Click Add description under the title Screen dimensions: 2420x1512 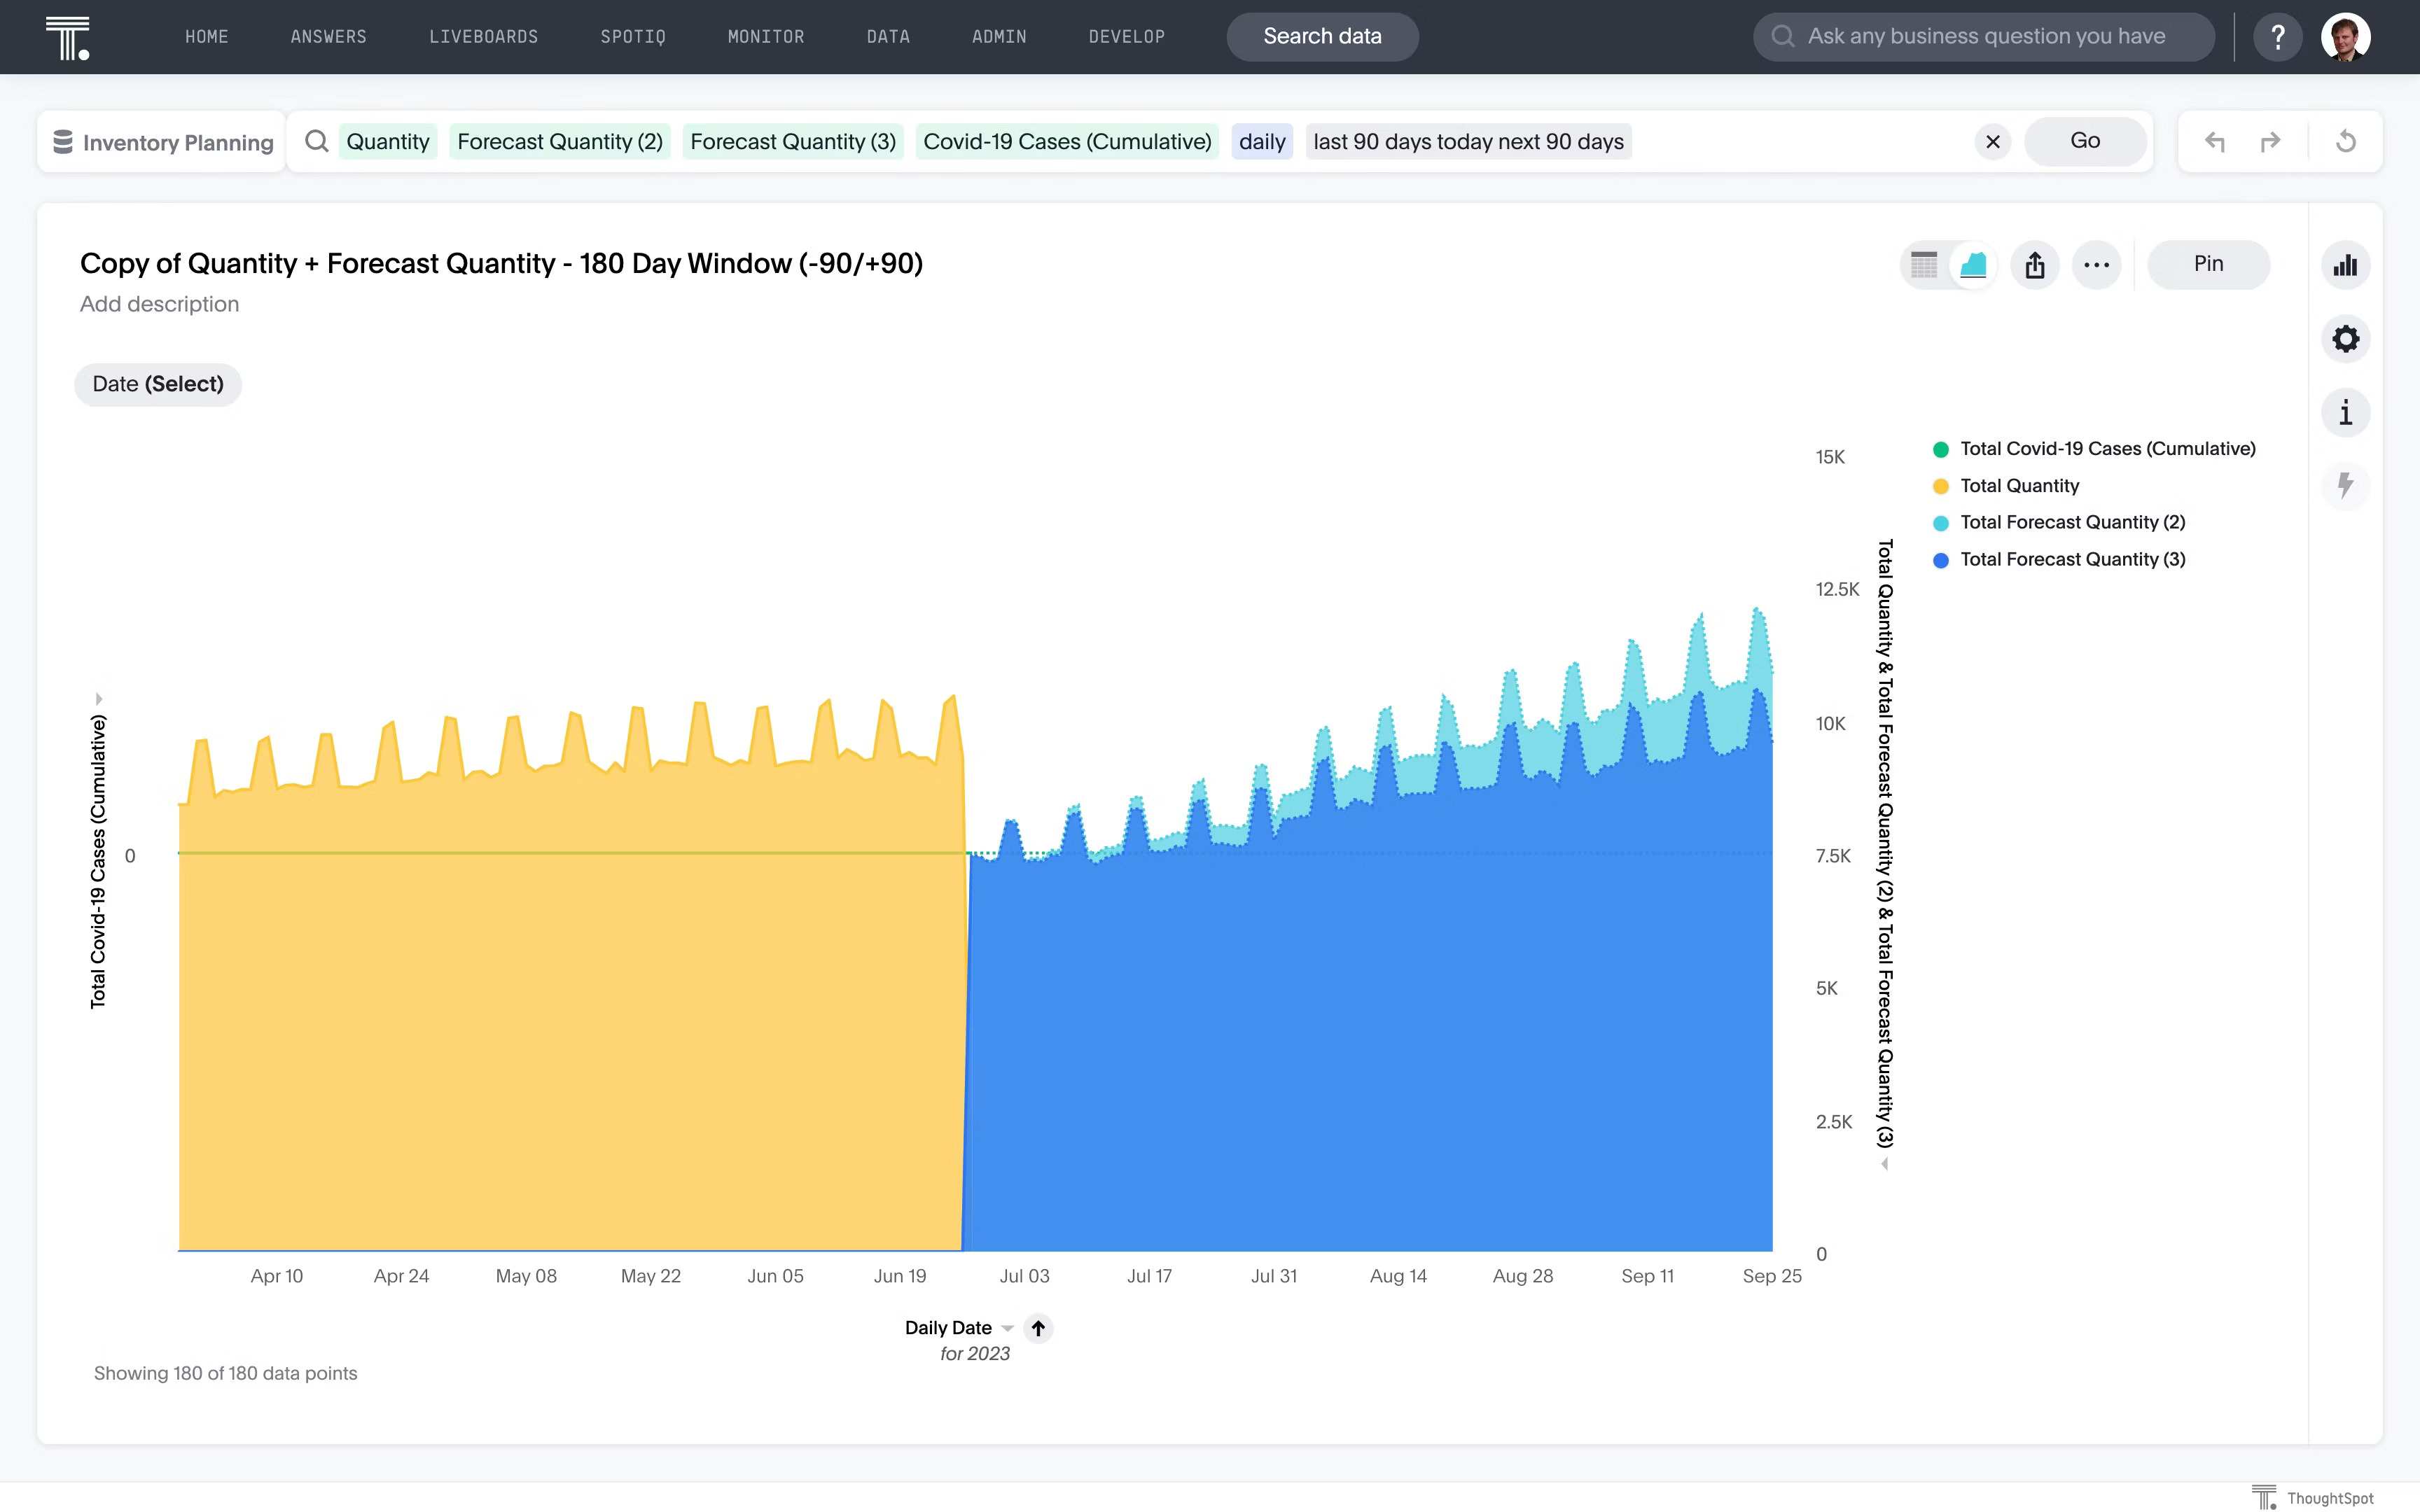159,304
